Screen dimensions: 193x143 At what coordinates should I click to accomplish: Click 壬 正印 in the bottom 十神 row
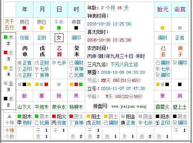[163, 123]
